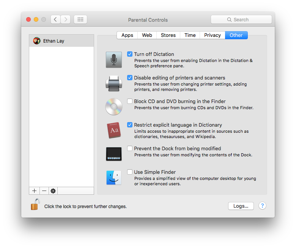This screenshot has width=296, height=248.
Task: Add a new user with plus button
Action: 34,191
